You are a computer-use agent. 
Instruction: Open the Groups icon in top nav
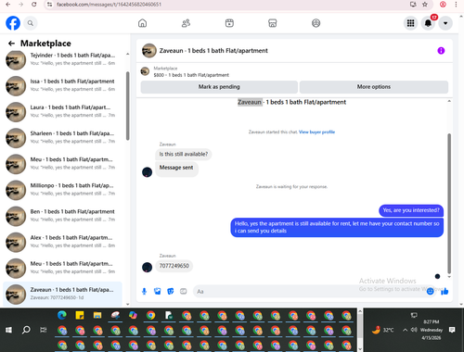click(x=316, y=23)
